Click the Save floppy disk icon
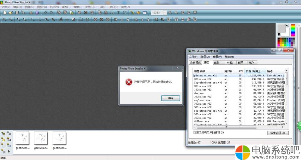Screen dimensions: 301x160 click(17, 13)
